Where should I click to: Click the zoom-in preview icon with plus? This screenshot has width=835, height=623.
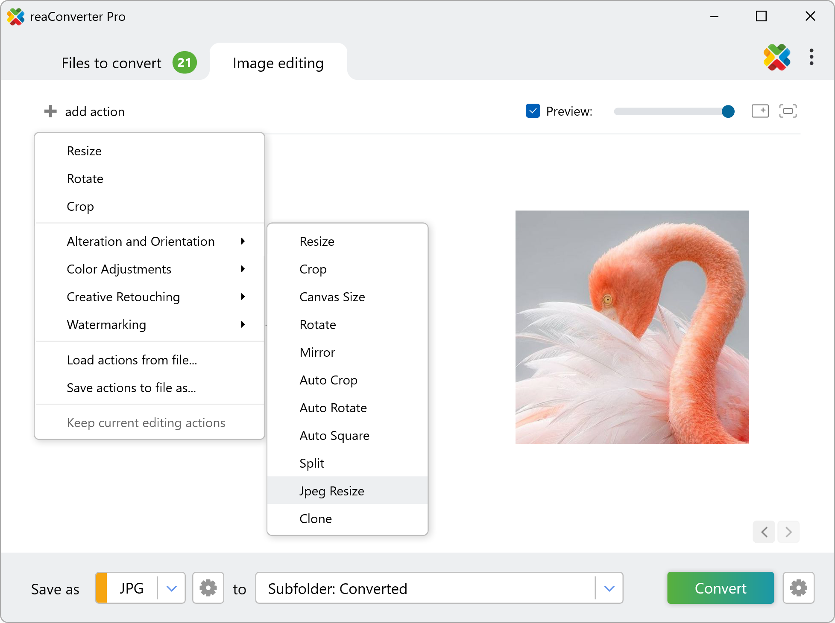pos(760,111)
